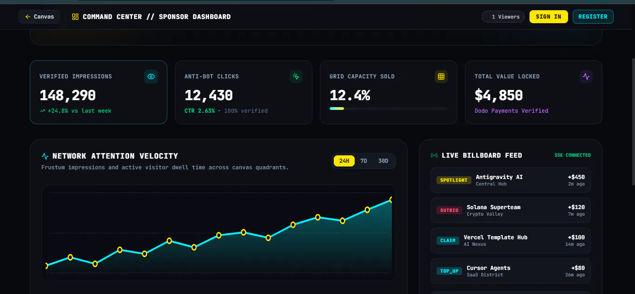Image resolution: width=635 pixels, height=294 pixels.
Task: Click the Dodo Payments Verified text
Action: (511, 111)
